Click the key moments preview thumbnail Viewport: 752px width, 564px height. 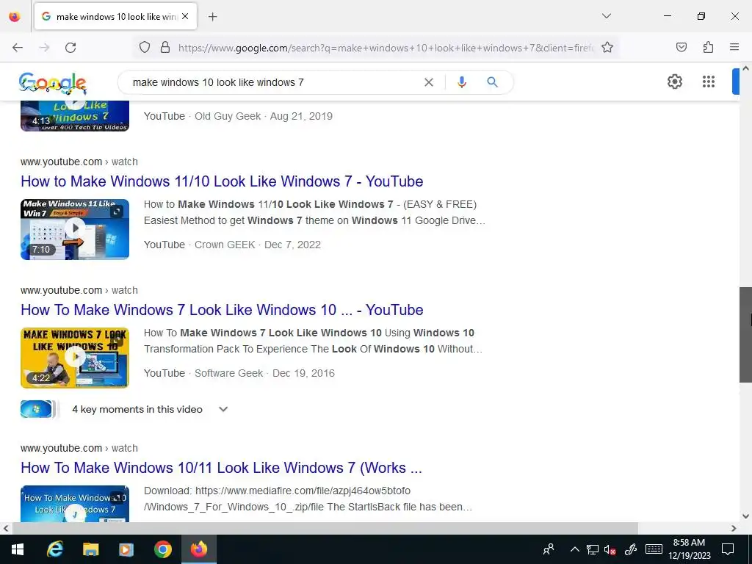(x=40, y=409)
